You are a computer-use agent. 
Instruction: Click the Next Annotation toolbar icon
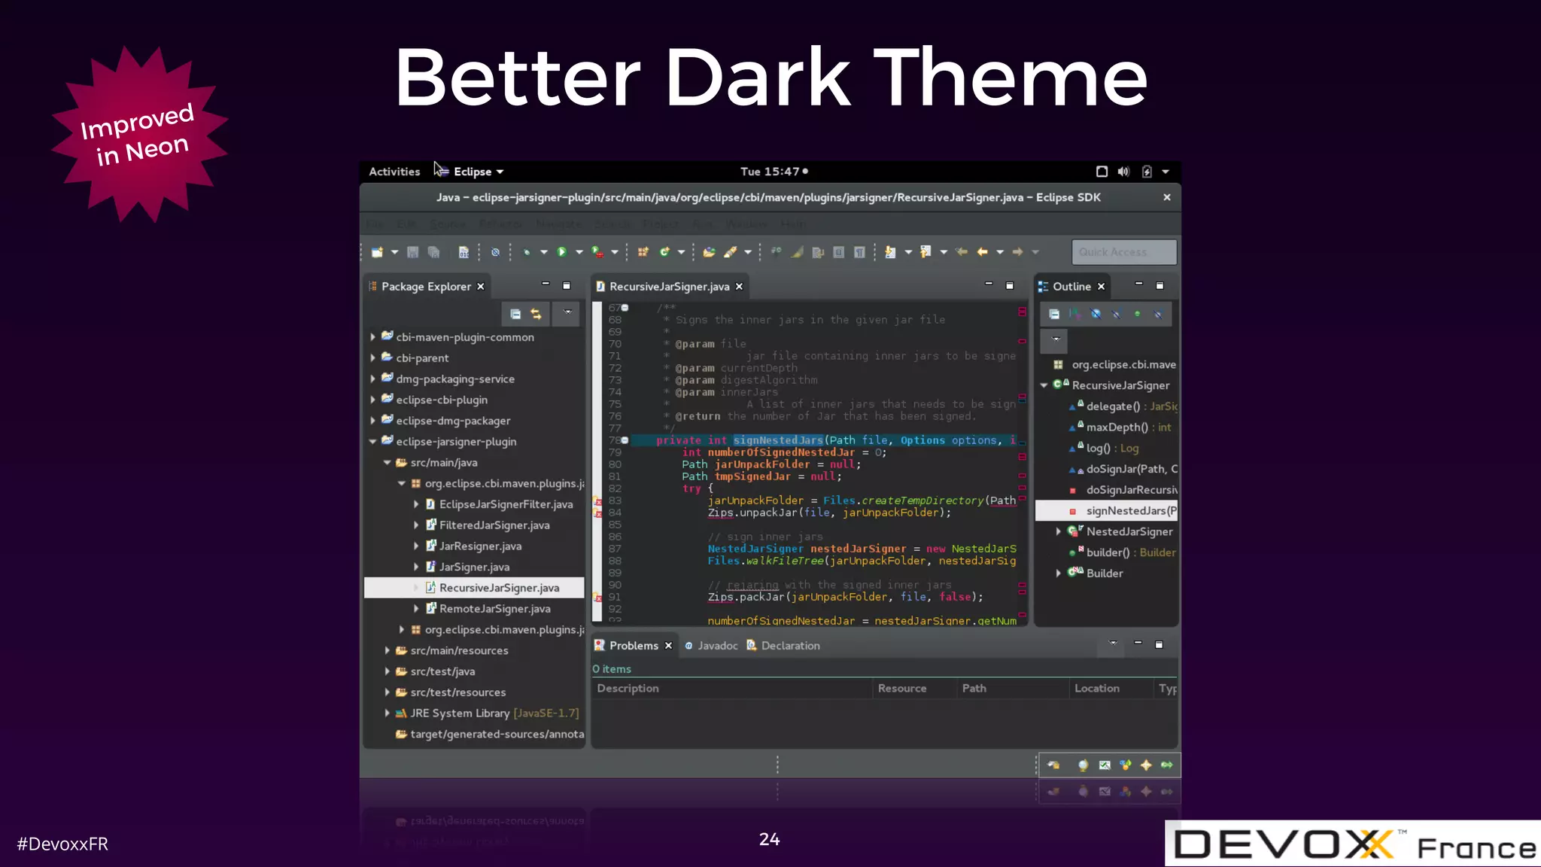click(x=890, y=252)
